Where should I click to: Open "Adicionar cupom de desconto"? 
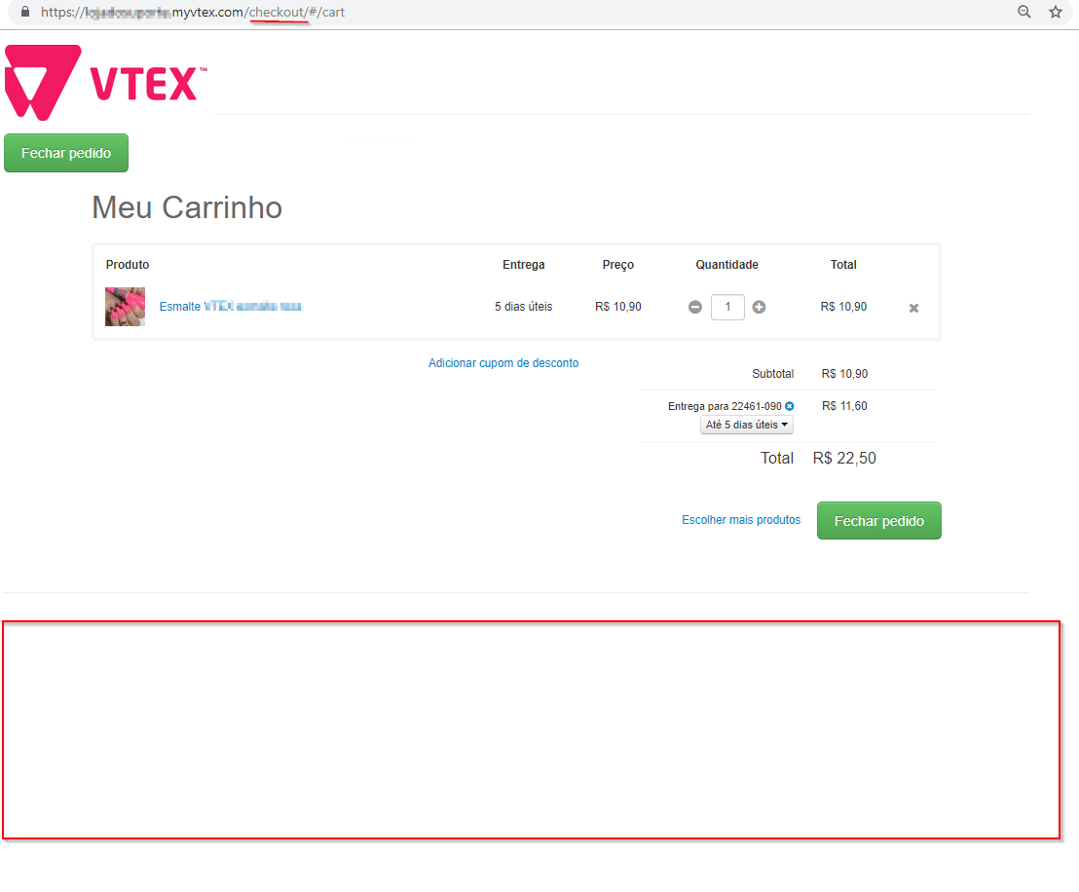point(503,362)
